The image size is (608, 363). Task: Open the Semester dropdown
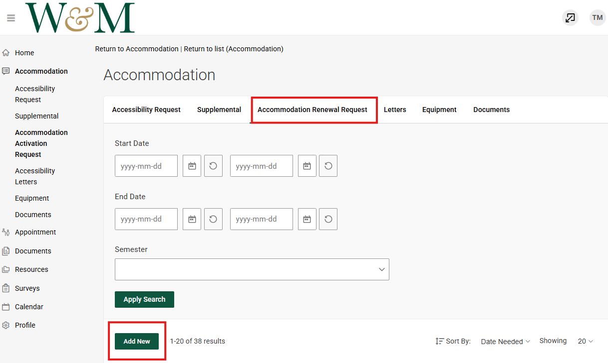coord(252,269)
